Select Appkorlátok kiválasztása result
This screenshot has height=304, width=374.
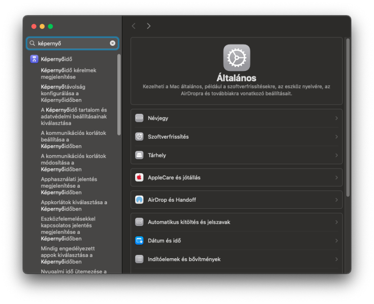(x=73, y=205)
